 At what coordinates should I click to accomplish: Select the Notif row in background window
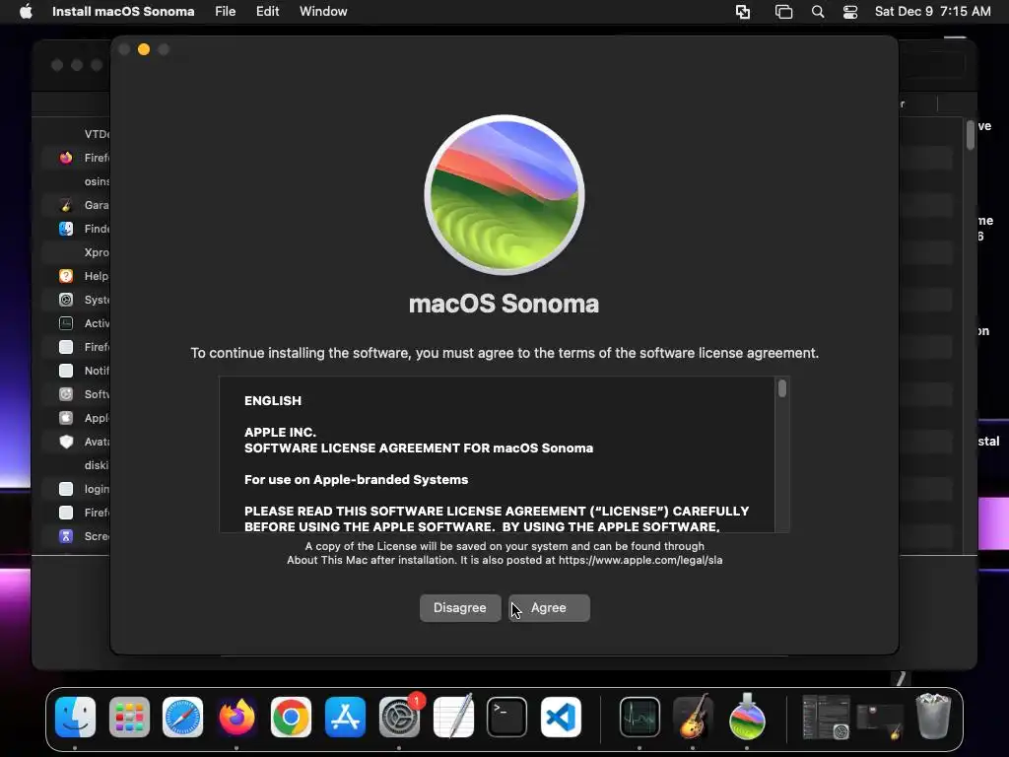[77, 371]
